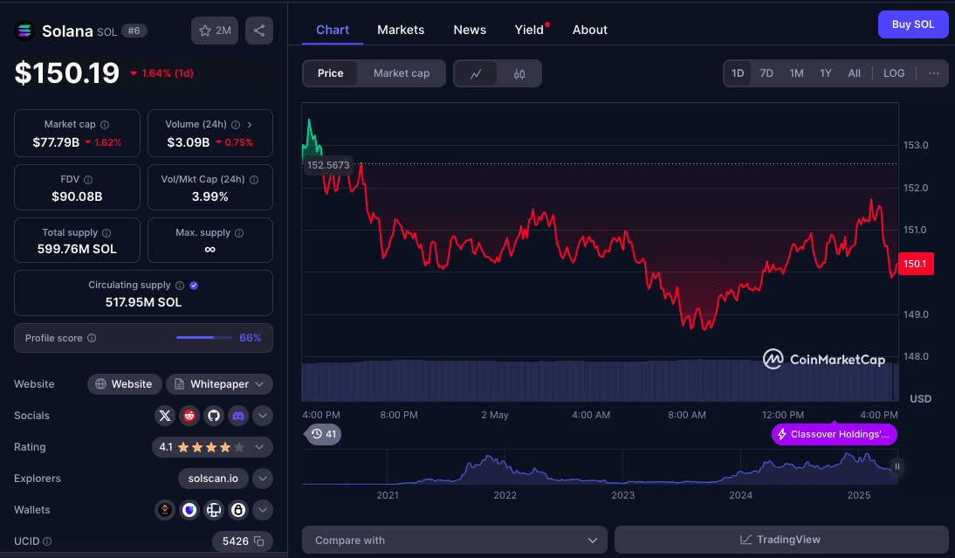Click the Volume (24h) info icon

point(236,125)
